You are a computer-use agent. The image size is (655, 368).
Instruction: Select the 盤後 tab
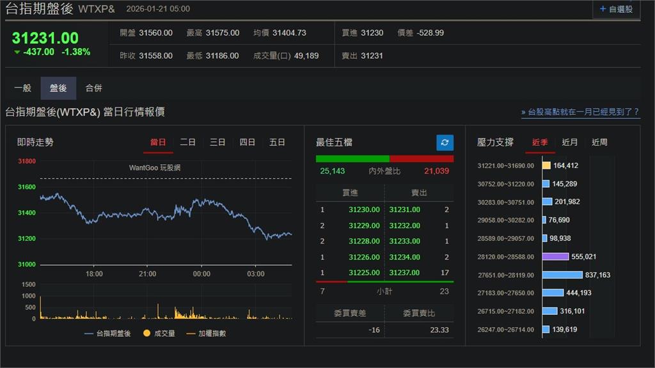[58, 88]
